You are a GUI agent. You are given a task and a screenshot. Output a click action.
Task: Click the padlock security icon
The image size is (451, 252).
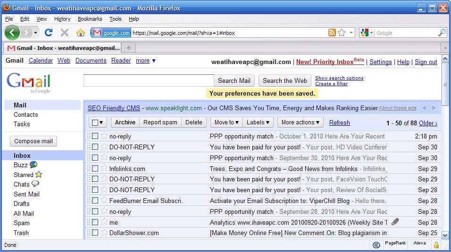click(436, 245)
